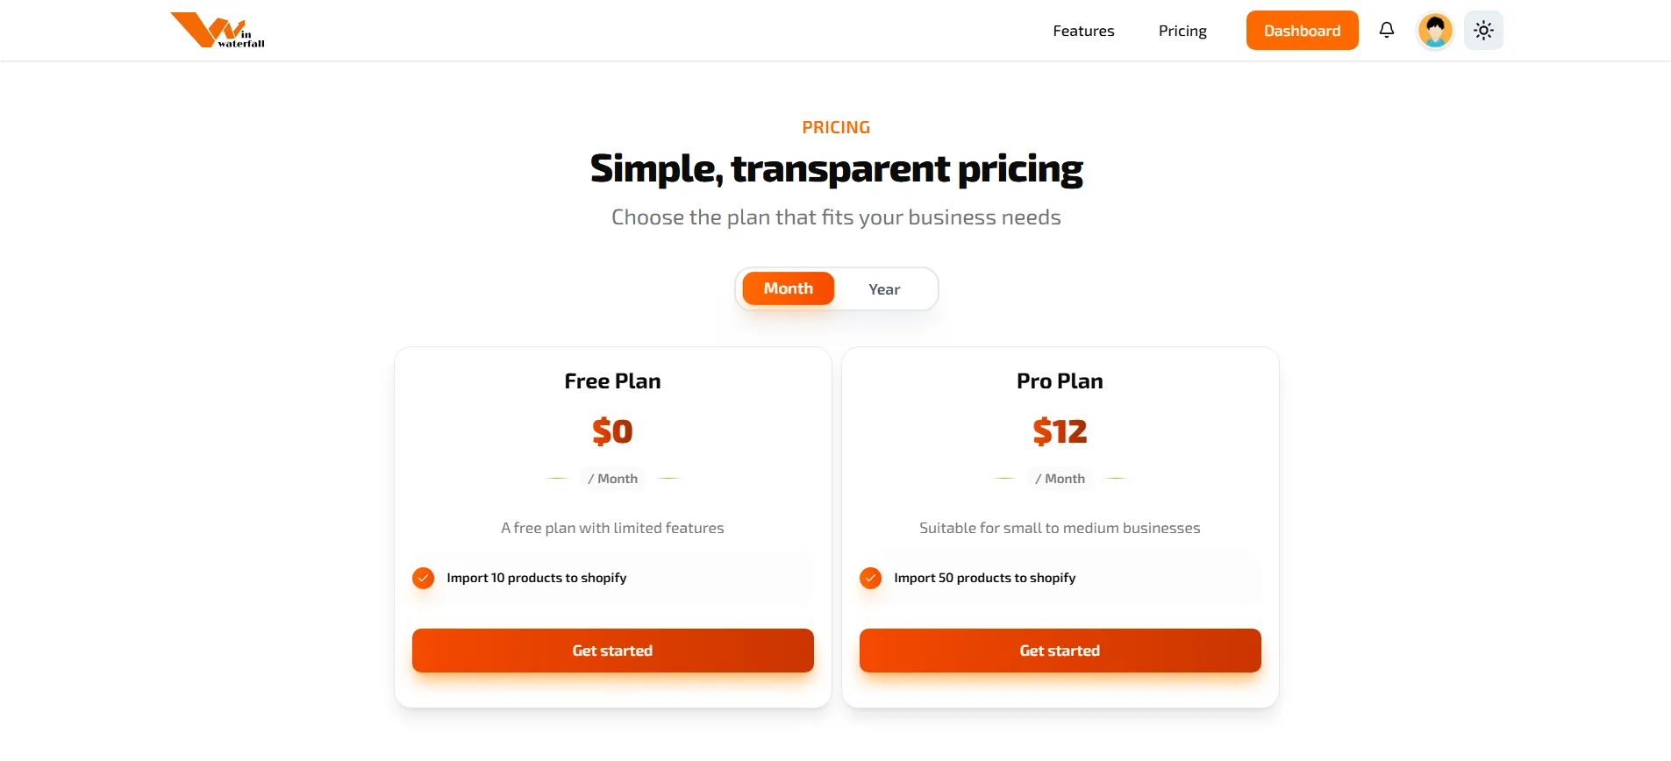Open the user profile avatar

pos(1434,30)
